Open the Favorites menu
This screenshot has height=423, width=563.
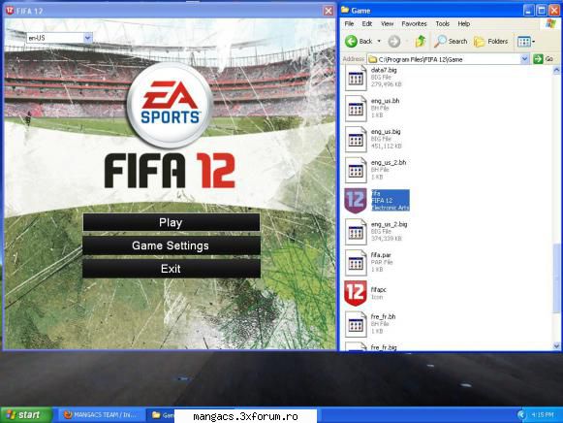pyautogui.click(x=414, y=23)
